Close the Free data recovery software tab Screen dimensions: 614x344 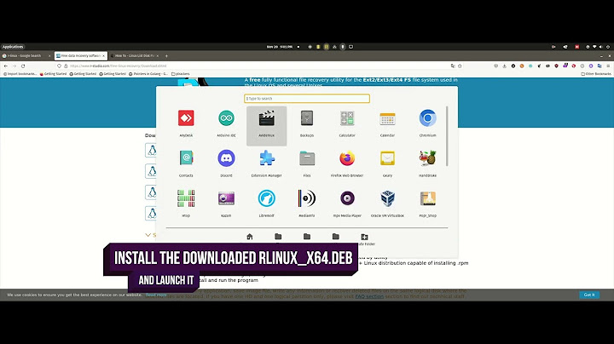click(103, 56)
